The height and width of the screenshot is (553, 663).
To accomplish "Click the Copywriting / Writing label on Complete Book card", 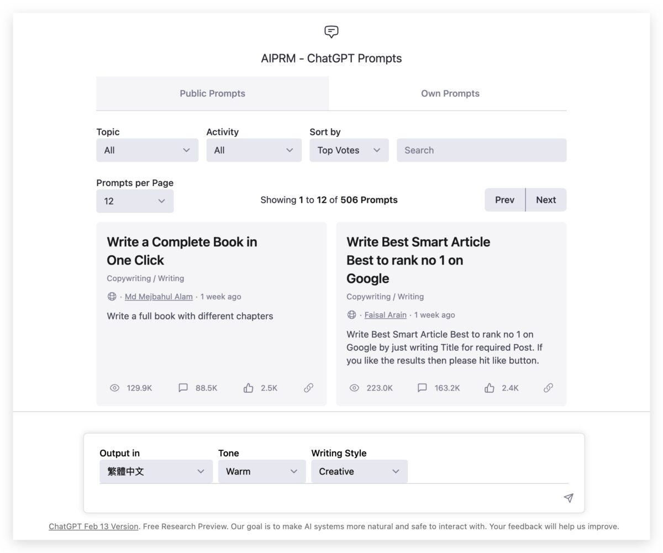I will point(145,278).
